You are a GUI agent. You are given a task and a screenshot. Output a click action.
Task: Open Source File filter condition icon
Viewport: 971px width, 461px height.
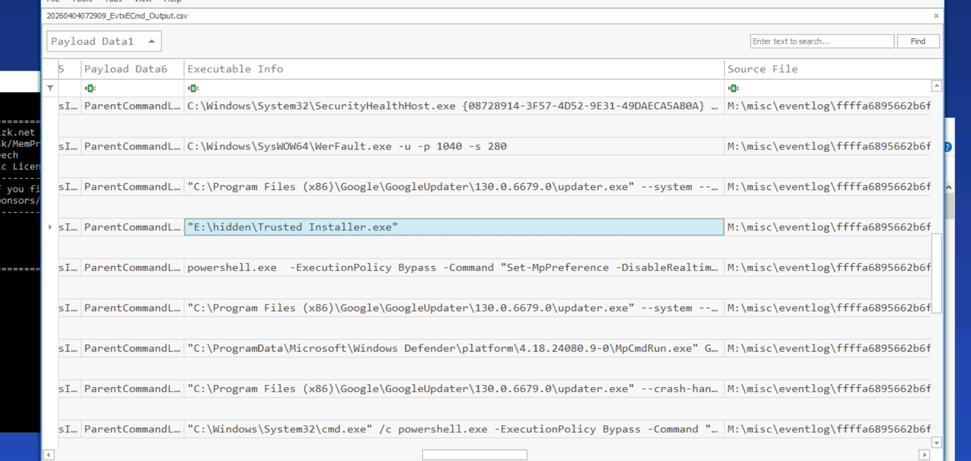(x=733, y=88)
